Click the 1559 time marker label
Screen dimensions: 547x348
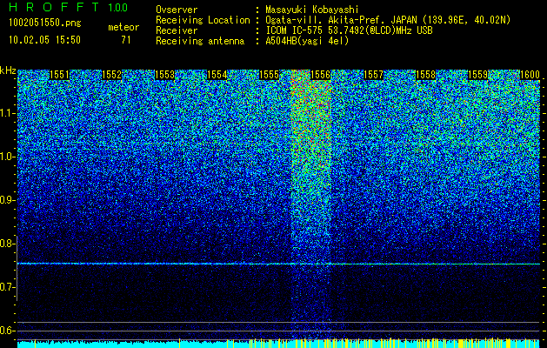477,75
